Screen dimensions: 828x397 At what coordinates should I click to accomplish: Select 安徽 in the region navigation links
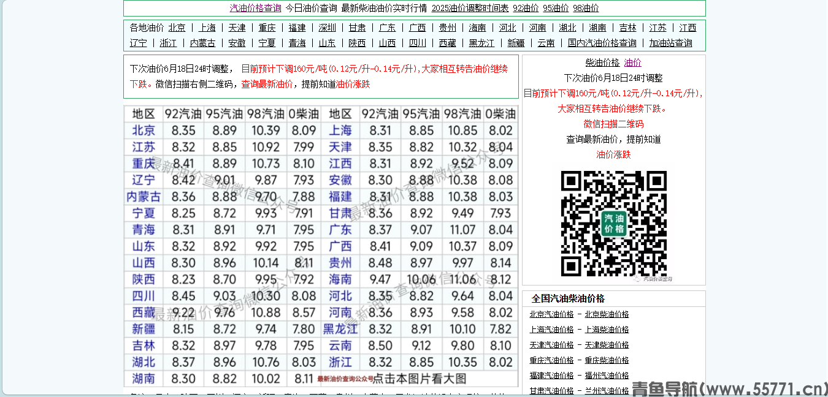tap(237, 43)
